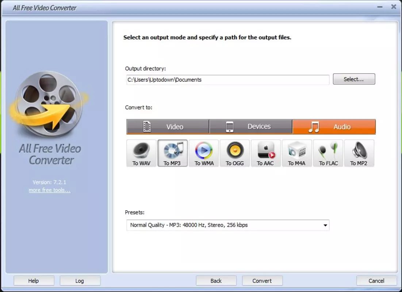
Task: Open the Log button
Action: (x=80, y=281)
